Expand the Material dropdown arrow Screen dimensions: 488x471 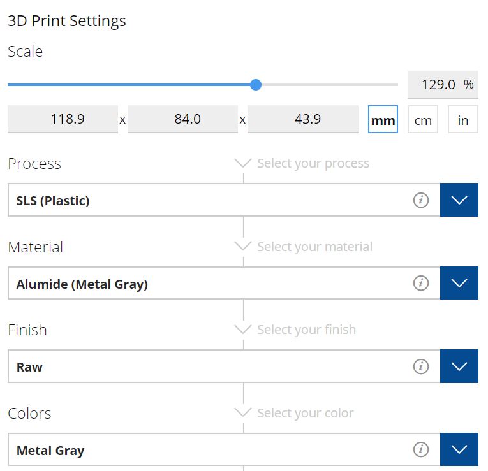pyautogui.click(x=459, y=283)
